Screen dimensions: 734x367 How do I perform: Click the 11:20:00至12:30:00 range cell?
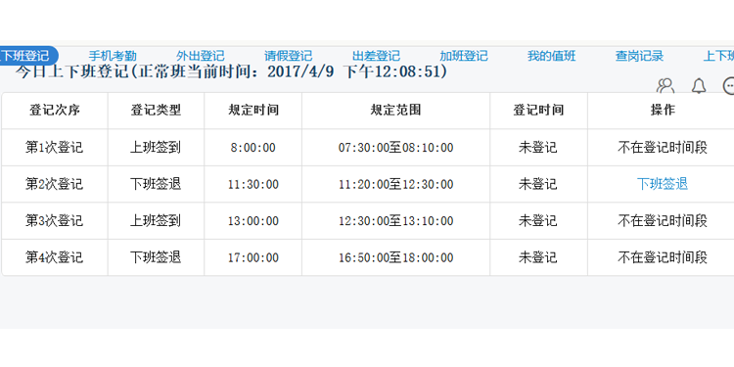click(x=396, y=184)
